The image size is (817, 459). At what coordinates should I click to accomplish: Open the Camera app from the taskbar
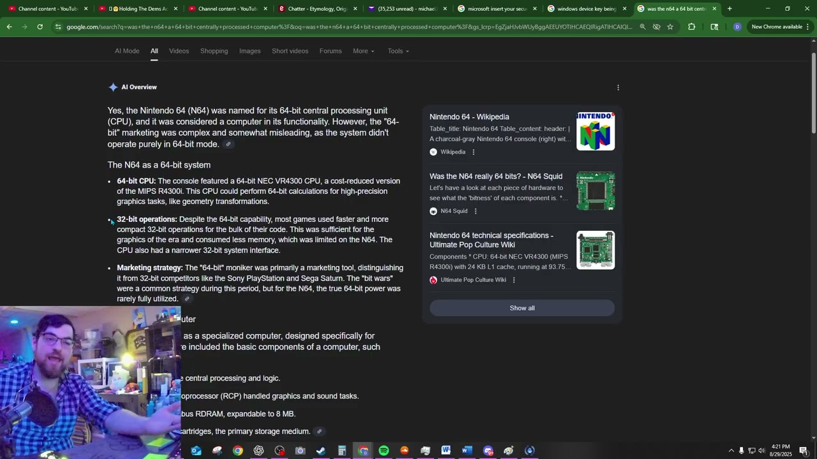(x=300, y=451)
